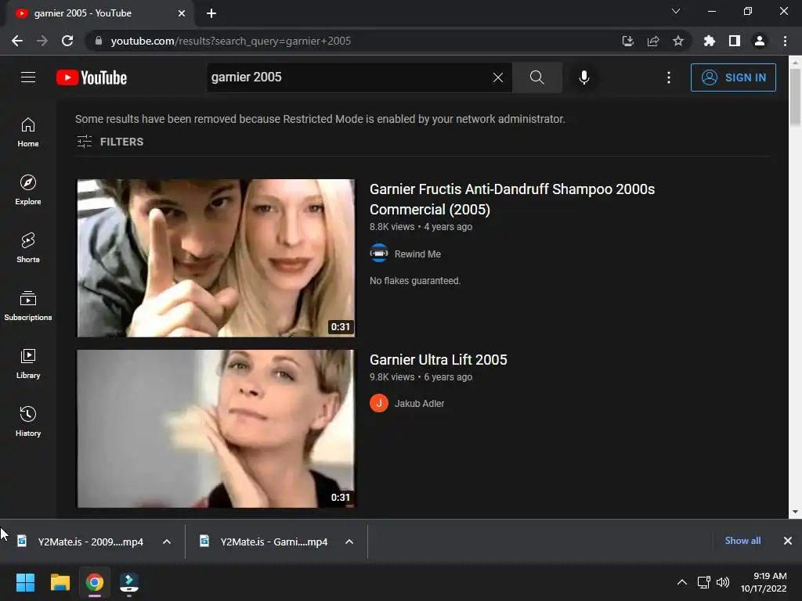
Task: Bookmark this page with the star
Action: click(x=678, y=41)
